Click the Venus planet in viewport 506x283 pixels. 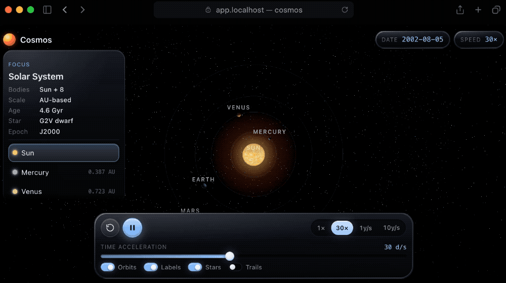click(x=239, y=115)
